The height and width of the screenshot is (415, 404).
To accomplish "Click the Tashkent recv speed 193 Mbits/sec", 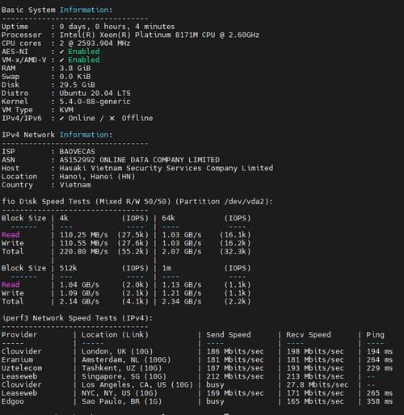I will click(x=315, y=368).
